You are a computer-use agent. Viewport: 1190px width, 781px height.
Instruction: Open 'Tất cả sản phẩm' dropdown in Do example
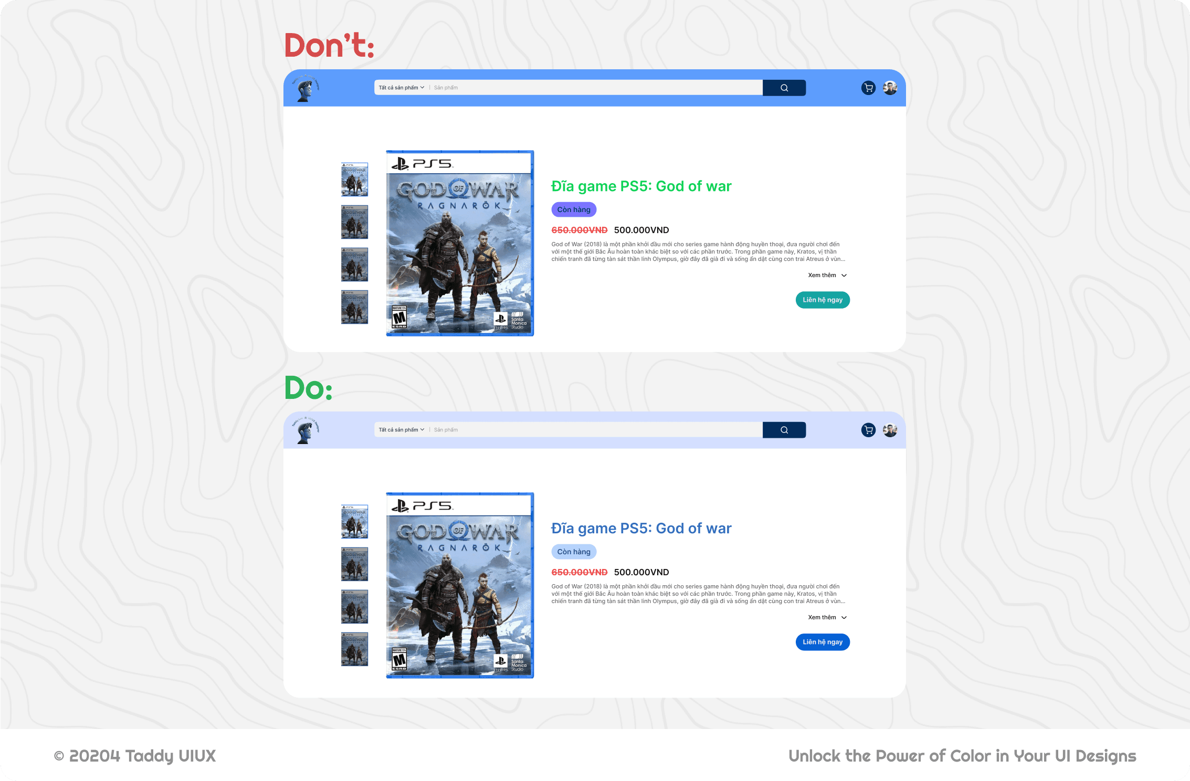[x=402, y=430]
